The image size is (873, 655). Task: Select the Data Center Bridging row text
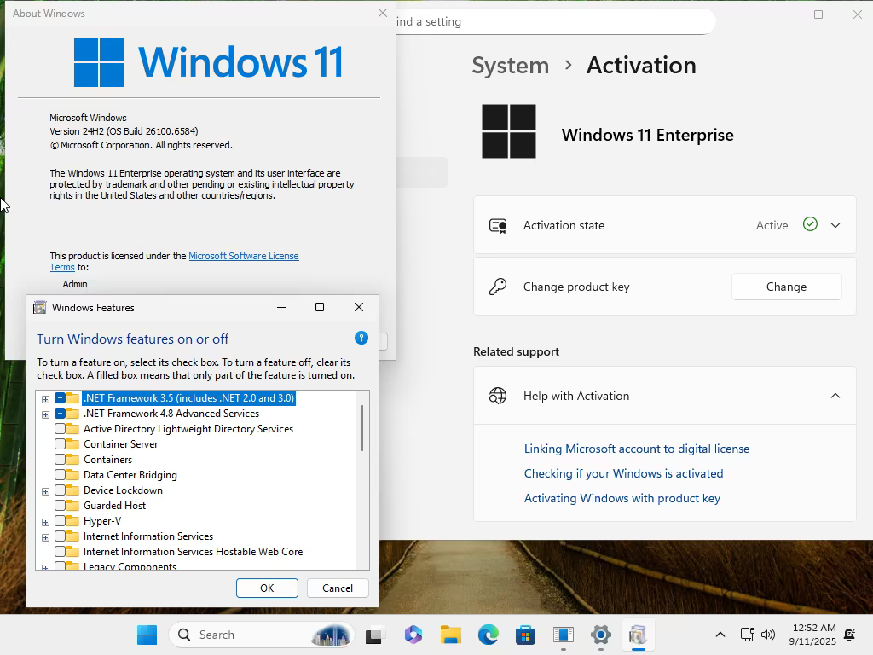130,475
